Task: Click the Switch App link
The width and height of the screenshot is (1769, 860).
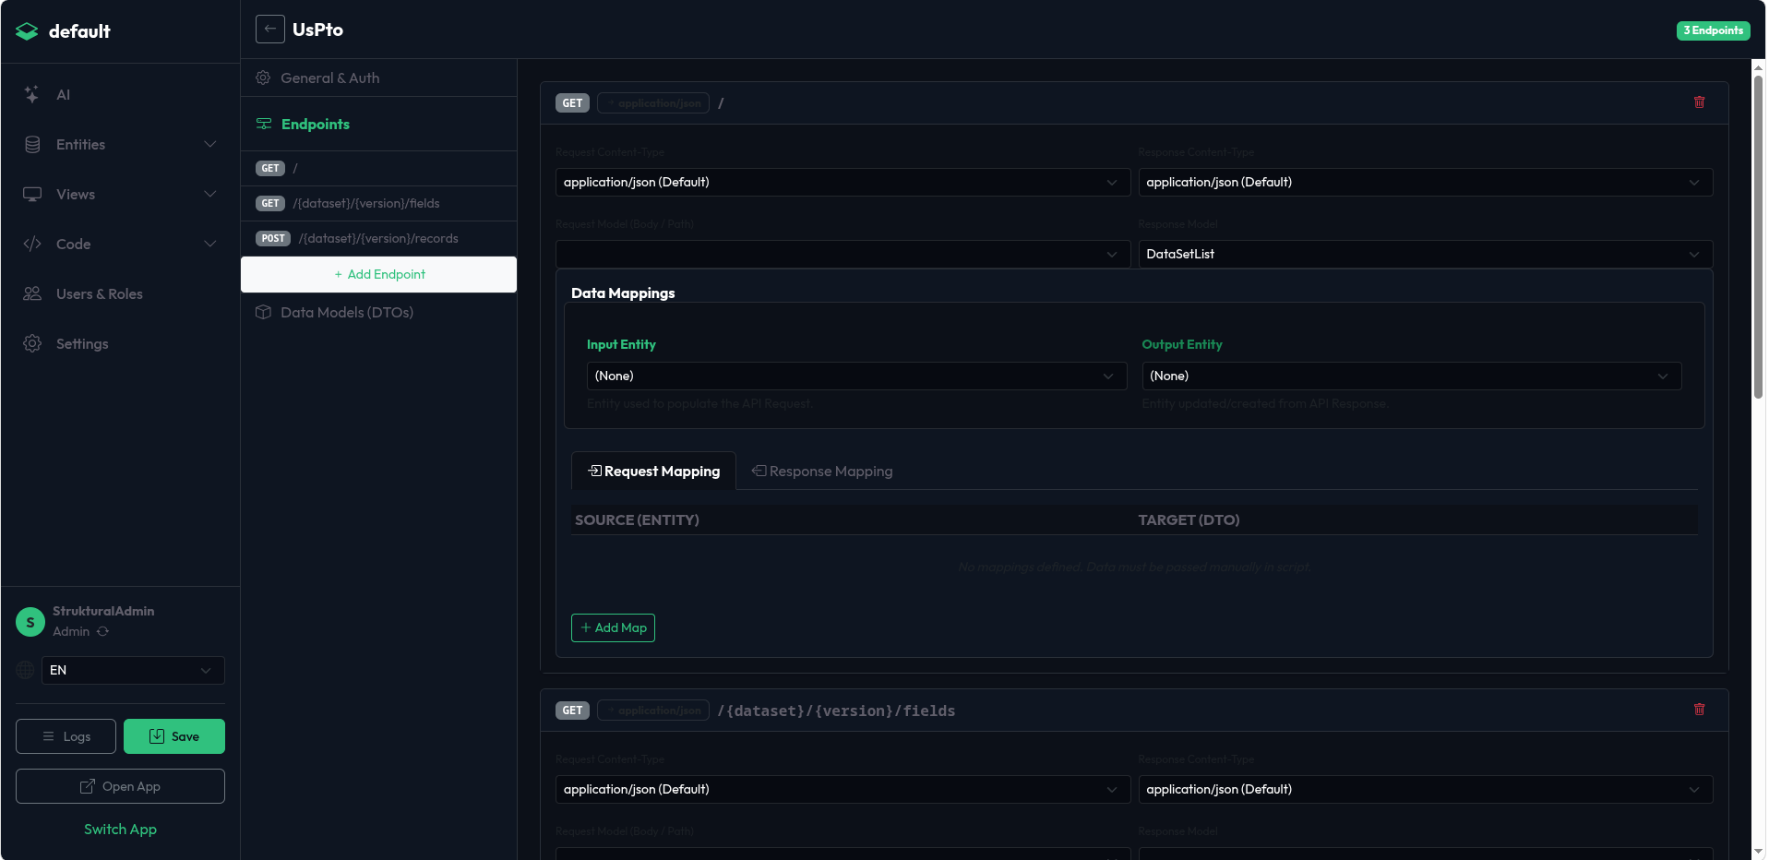Action: coord(120,829)
